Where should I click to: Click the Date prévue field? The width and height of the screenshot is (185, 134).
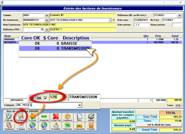coord(142,25)
